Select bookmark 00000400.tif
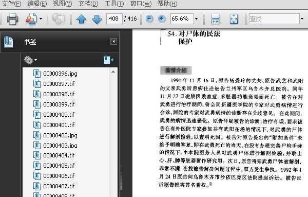308x197 pixels. pos(59,115)
